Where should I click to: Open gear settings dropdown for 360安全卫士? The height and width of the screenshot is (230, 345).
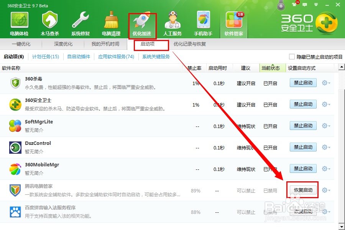click(326, 104)
